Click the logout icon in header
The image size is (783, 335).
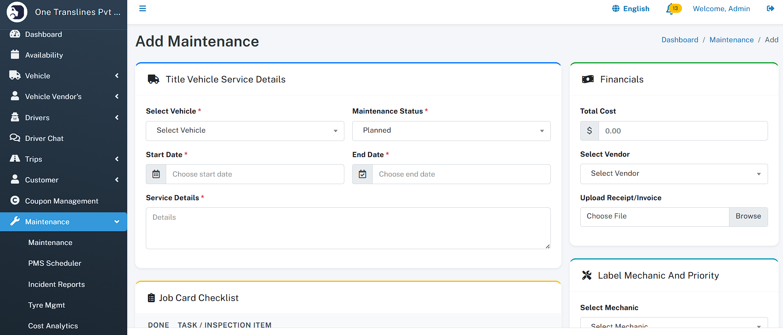[770, 9]
